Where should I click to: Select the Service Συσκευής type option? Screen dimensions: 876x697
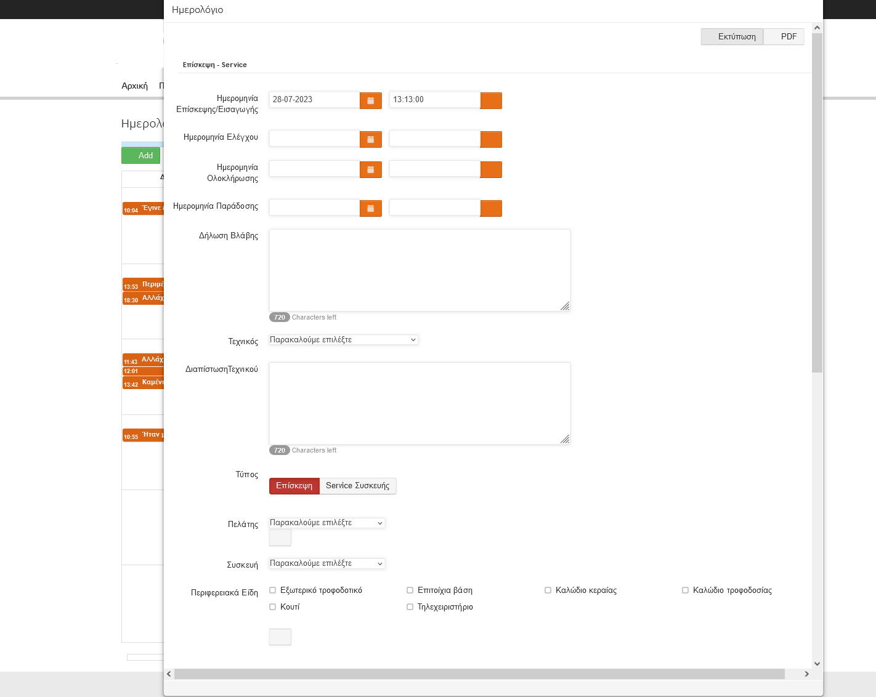(x=357, y=486)
